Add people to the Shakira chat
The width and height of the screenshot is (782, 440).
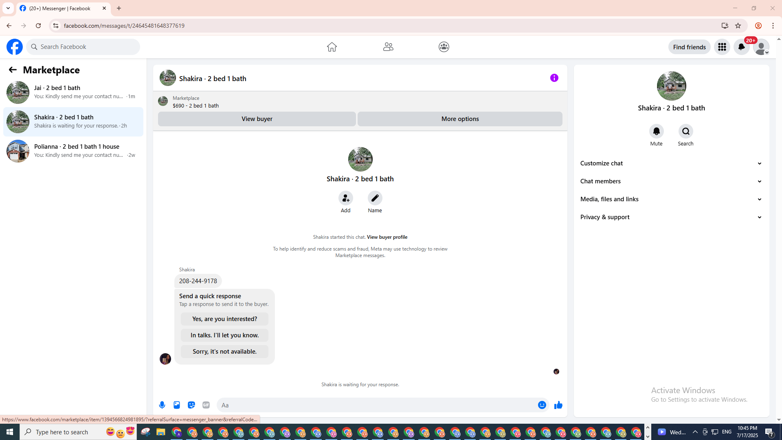tap(345, 198)
